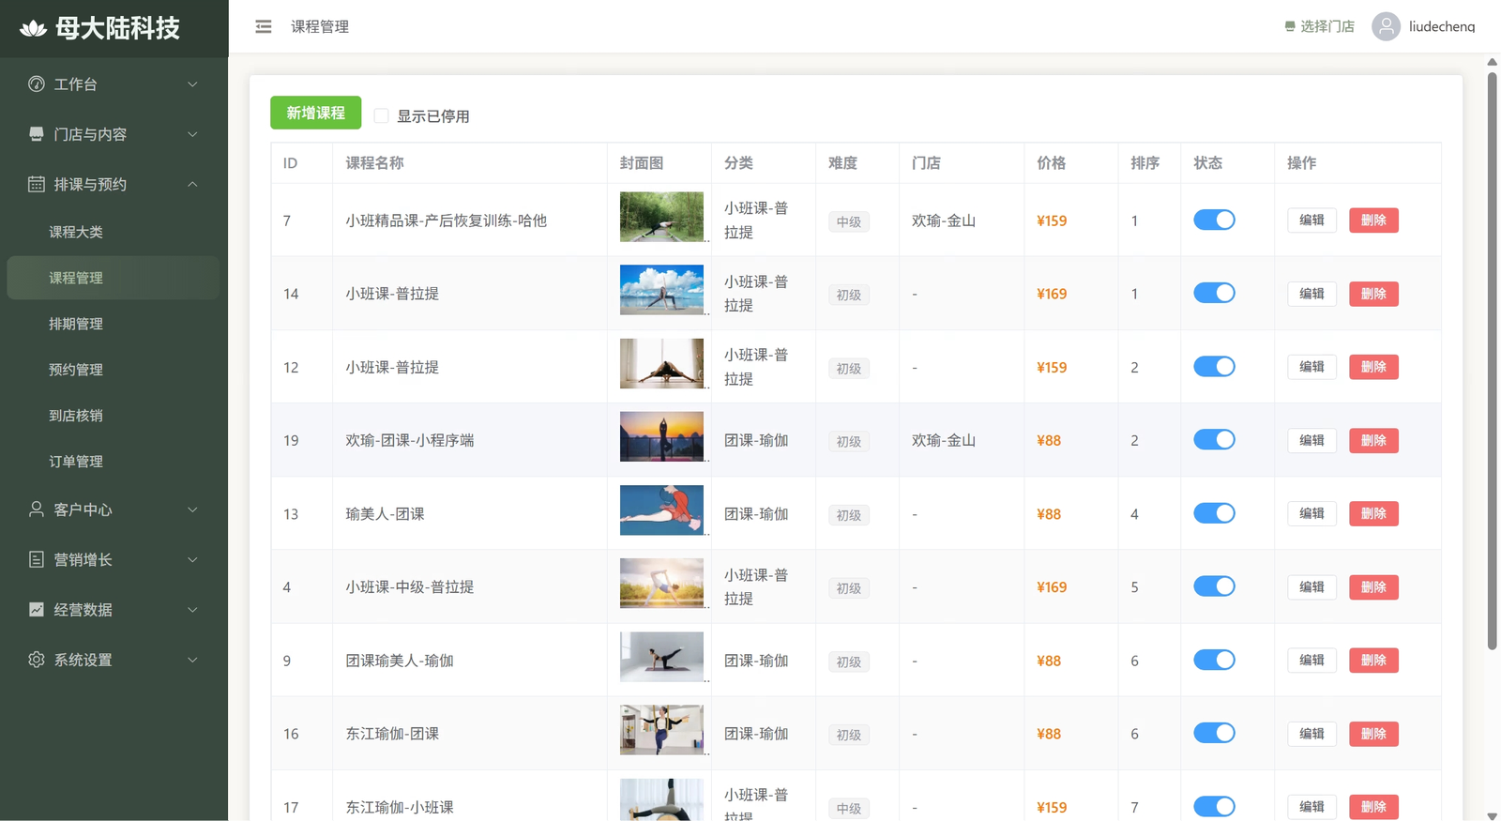The height and width of the screenshot is (821, 1501).
Task: Expand the 客户中心 menu chevron
Action: [192, 509]
